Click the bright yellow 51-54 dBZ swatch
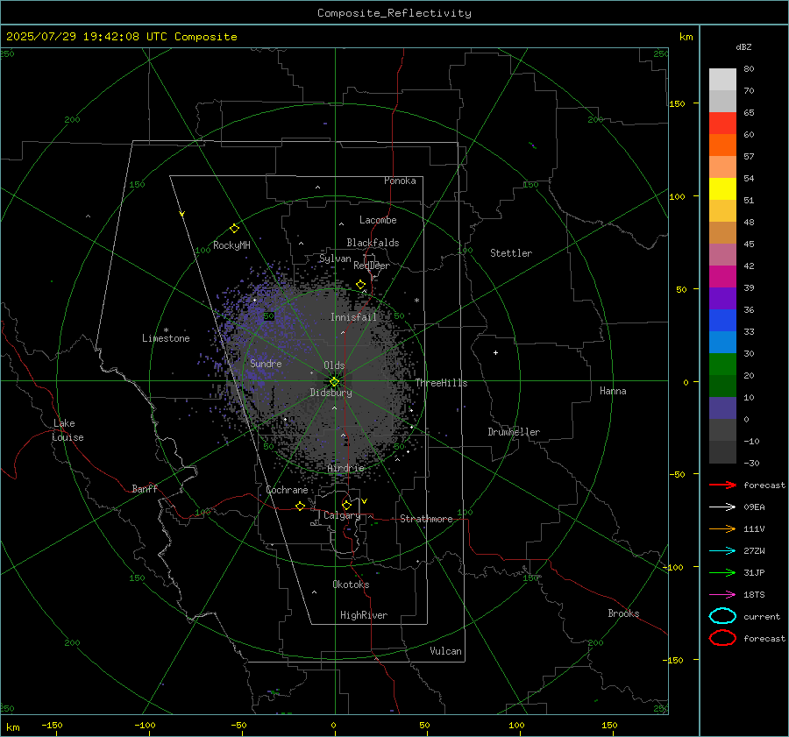Viewport: 789px width, 737px height. click(722, 189)
